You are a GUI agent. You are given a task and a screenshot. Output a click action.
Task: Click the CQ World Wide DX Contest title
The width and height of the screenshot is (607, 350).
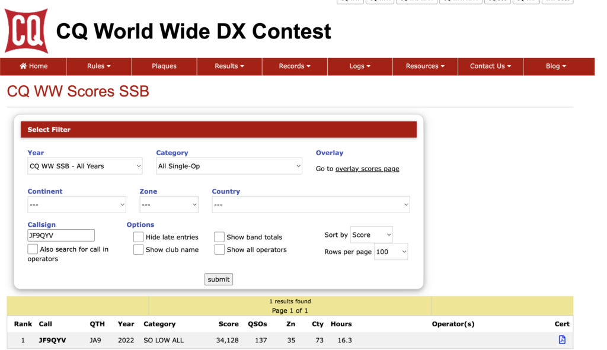194,31
